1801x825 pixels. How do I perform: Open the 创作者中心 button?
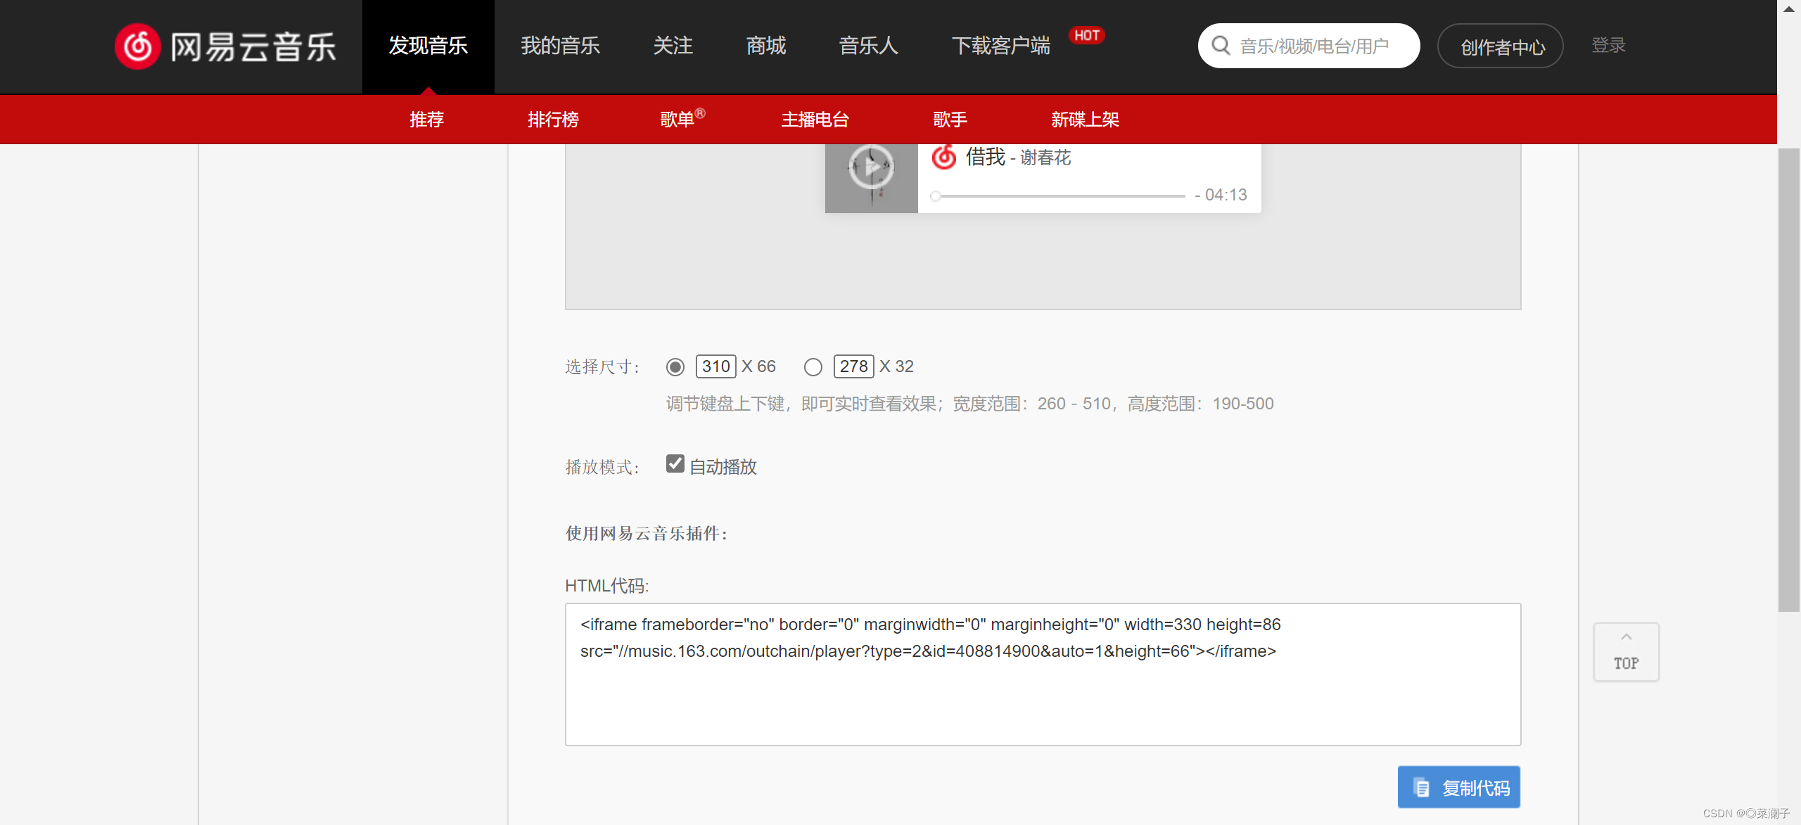click(1500, 46)
